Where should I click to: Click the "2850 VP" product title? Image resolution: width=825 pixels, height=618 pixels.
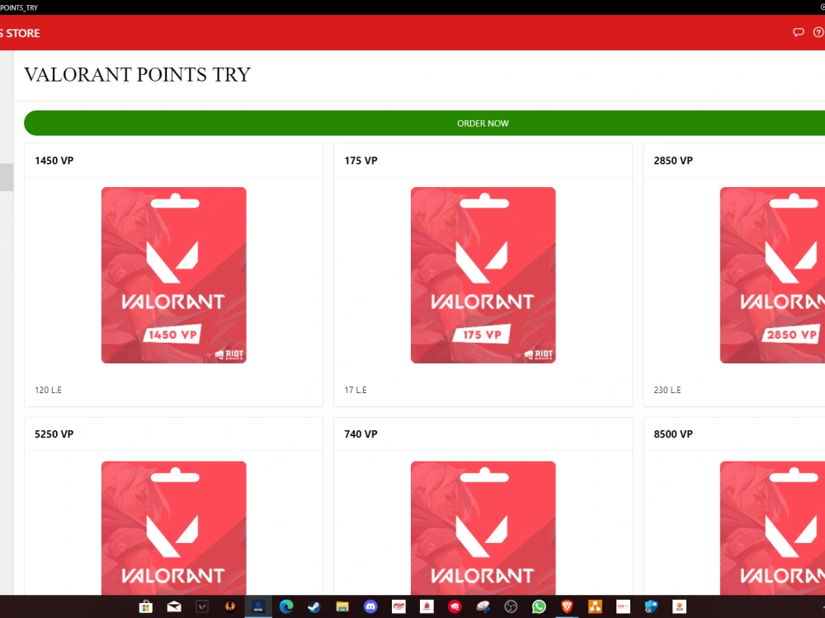[x=673, y=161]
